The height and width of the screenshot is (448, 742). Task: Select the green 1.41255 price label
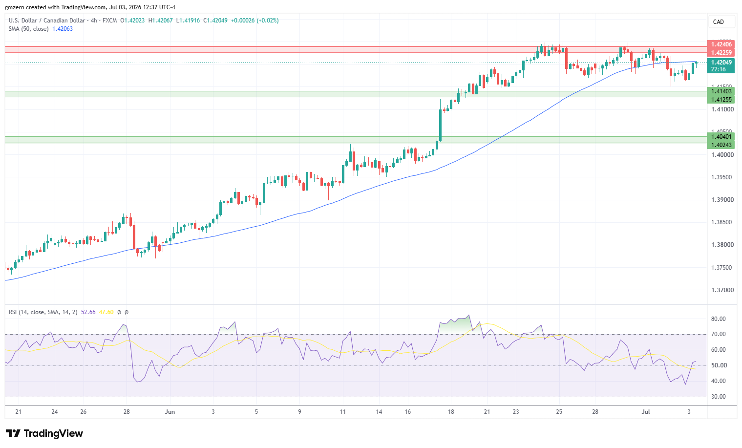pyautogui.click(x=721, y=100)
